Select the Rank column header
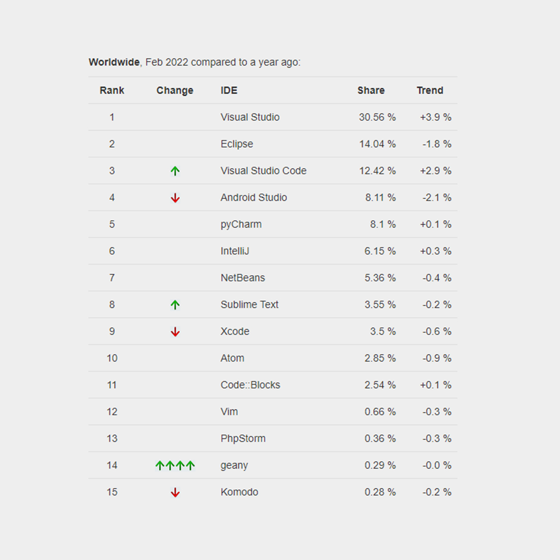 112,90
